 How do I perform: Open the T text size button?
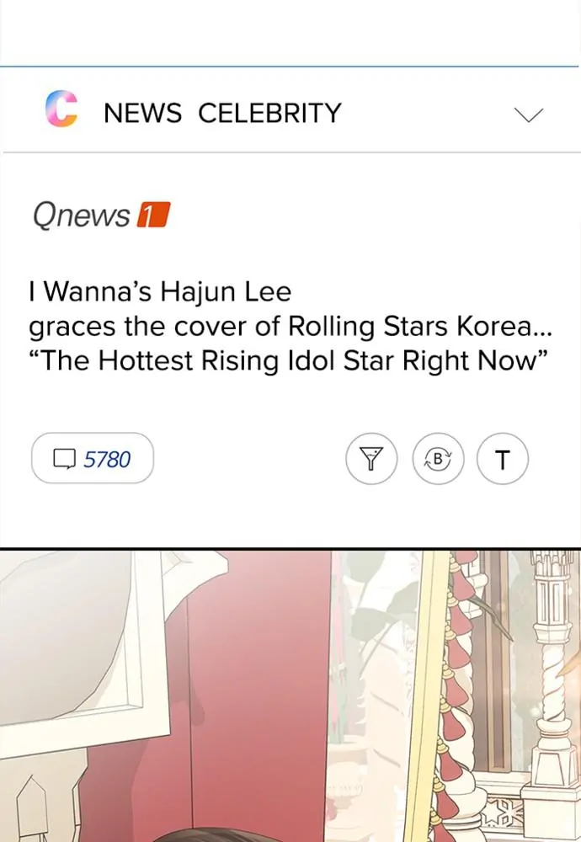click(503, 460)
